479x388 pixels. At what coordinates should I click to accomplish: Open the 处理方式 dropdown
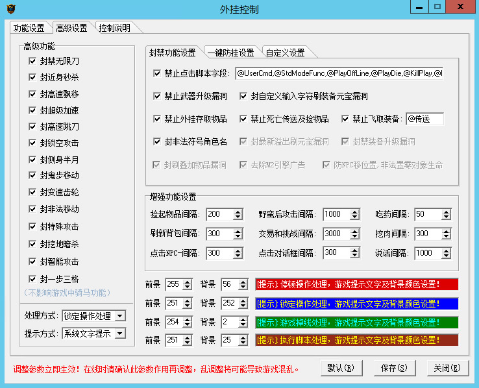click(120, 316)
